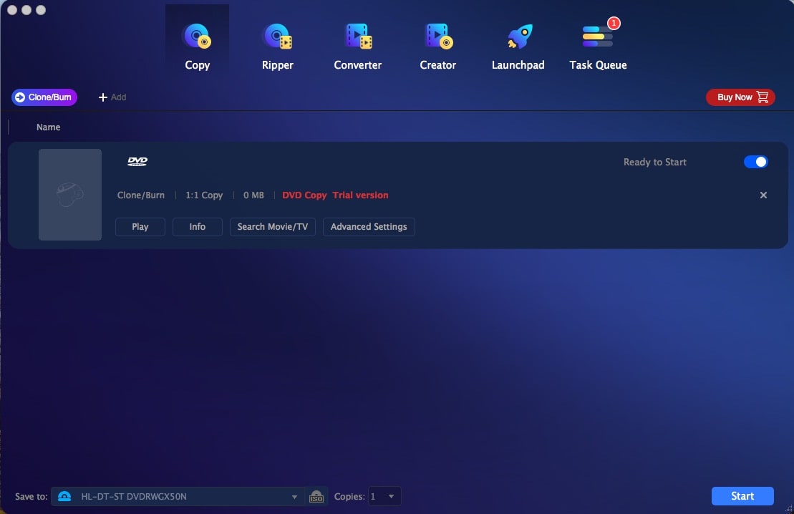
Task: Add a new source with the Add button
Action: click(x=112, y=97)
